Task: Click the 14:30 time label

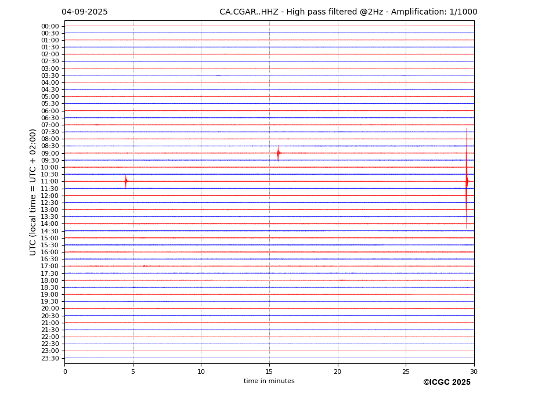Action: point(50,231)
